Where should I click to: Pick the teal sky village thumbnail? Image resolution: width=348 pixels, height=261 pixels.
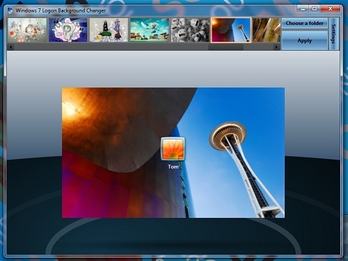click(x=150, y=30)
